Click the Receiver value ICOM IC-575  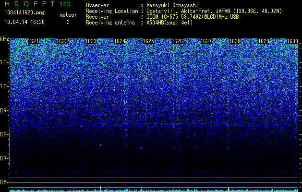pos(164,17)
